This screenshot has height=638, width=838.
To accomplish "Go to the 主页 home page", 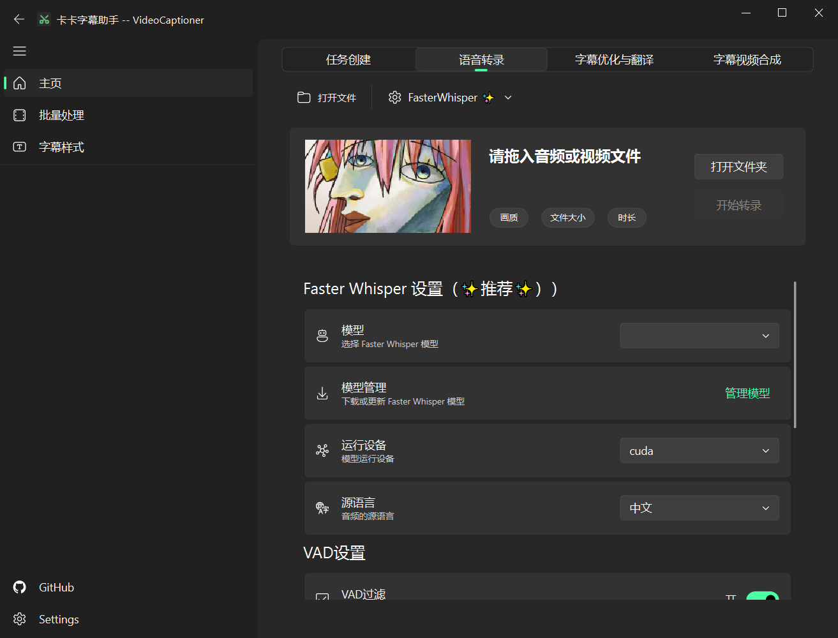I will 50,84.
